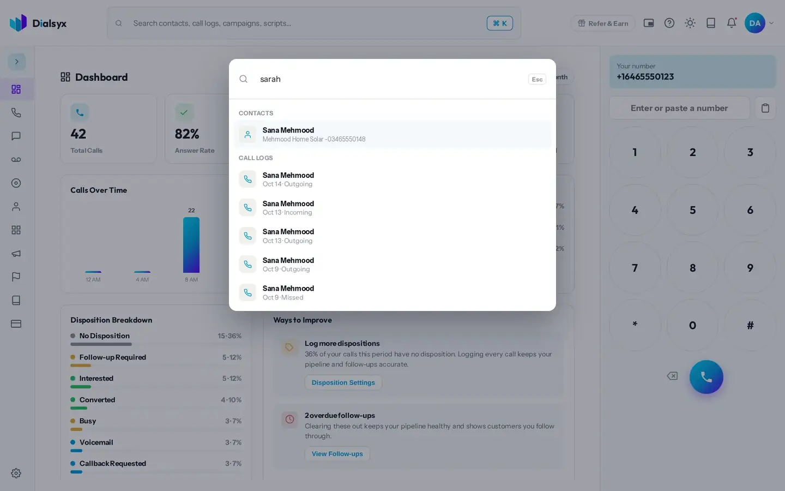Open Sana Mehmood Oct 14 Outgoing call log
The width and height of the screenshot is (785, 491).
pos(392,179)
